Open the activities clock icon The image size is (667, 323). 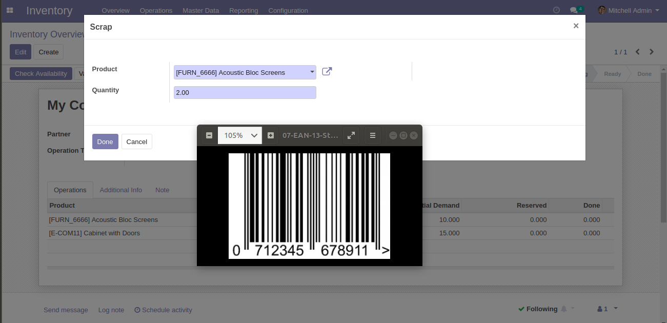click(557, 10)
